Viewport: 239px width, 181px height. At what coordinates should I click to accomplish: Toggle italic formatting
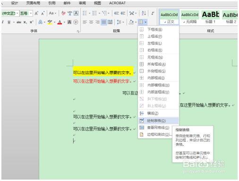click(x=3, y=22)
